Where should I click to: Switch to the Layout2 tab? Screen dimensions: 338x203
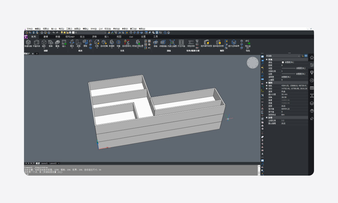pyautogui.click(x=53, y=163)
